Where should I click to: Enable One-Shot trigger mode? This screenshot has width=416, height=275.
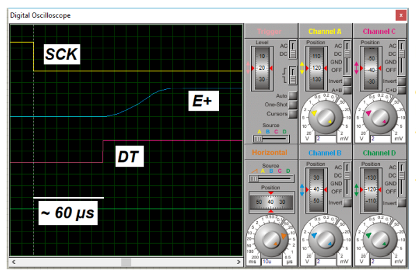click(x=293, y=105)
